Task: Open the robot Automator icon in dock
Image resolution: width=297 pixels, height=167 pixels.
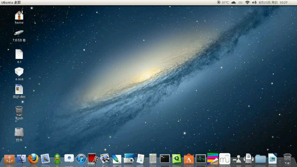Action: [x=248, y=159]
